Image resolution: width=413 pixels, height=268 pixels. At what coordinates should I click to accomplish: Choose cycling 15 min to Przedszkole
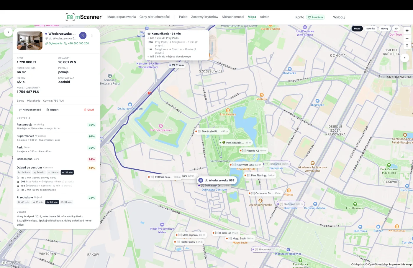tap(38, 202)
